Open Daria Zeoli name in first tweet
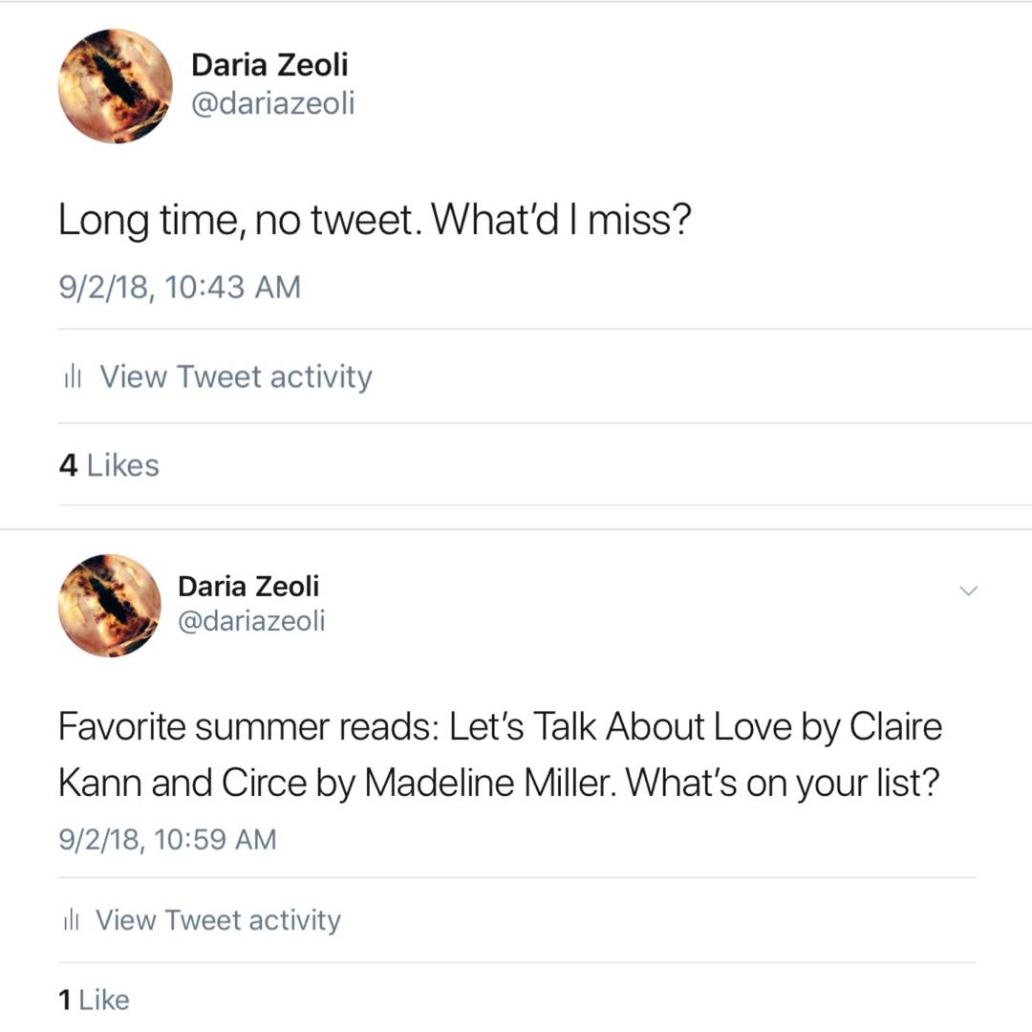 [269, 65]
